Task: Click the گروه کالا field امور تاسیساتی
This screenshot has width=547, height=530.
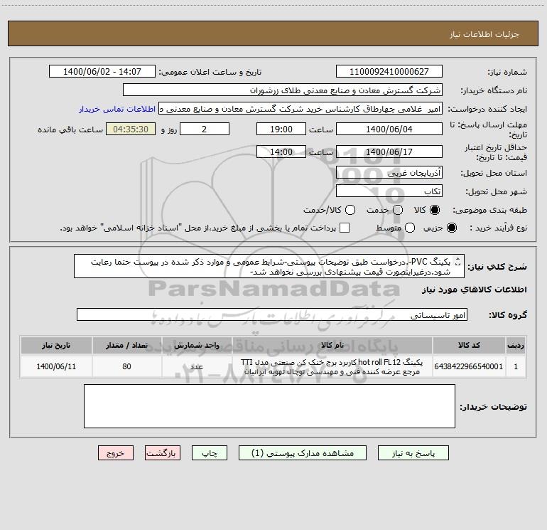Action: [x=272, y=314]
